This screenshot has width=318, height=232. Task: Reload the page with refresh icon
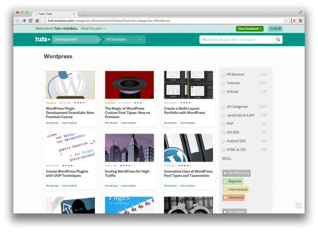coord(30,21)
